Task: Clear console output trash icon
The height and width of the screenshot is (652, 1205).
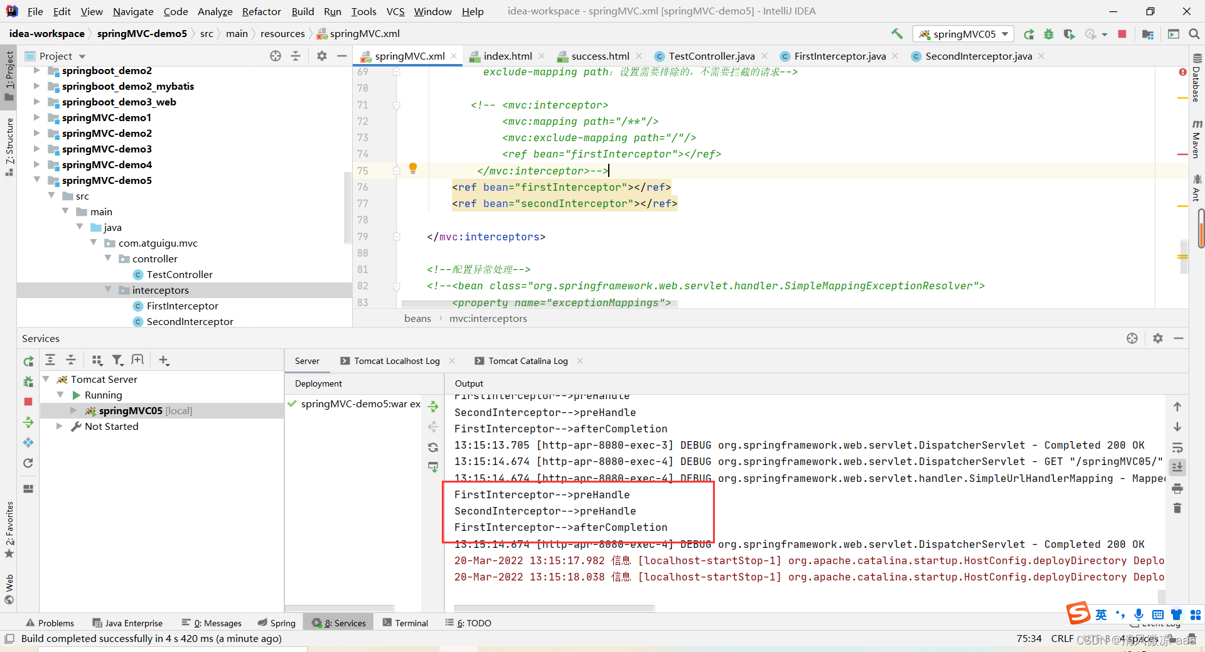Action: click(1177, 508)
